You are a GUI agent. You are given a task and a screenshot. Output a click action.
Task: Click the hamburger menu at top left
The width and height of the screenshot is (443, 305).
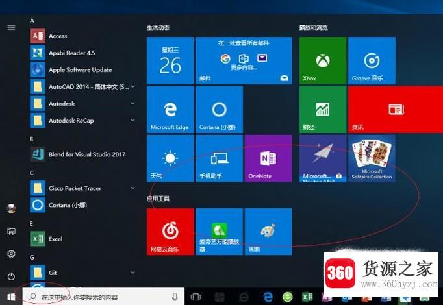point(11,27)
